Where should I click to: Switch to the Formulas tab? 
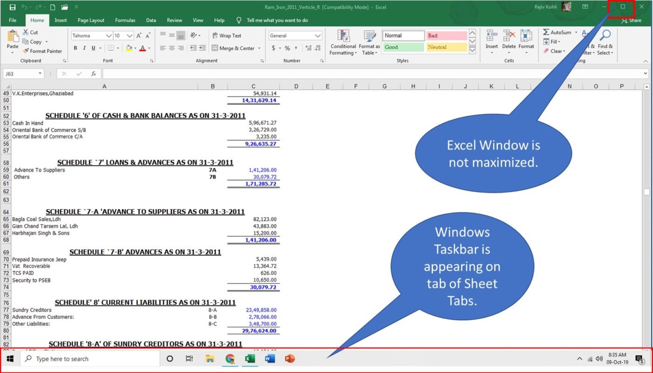125,20
